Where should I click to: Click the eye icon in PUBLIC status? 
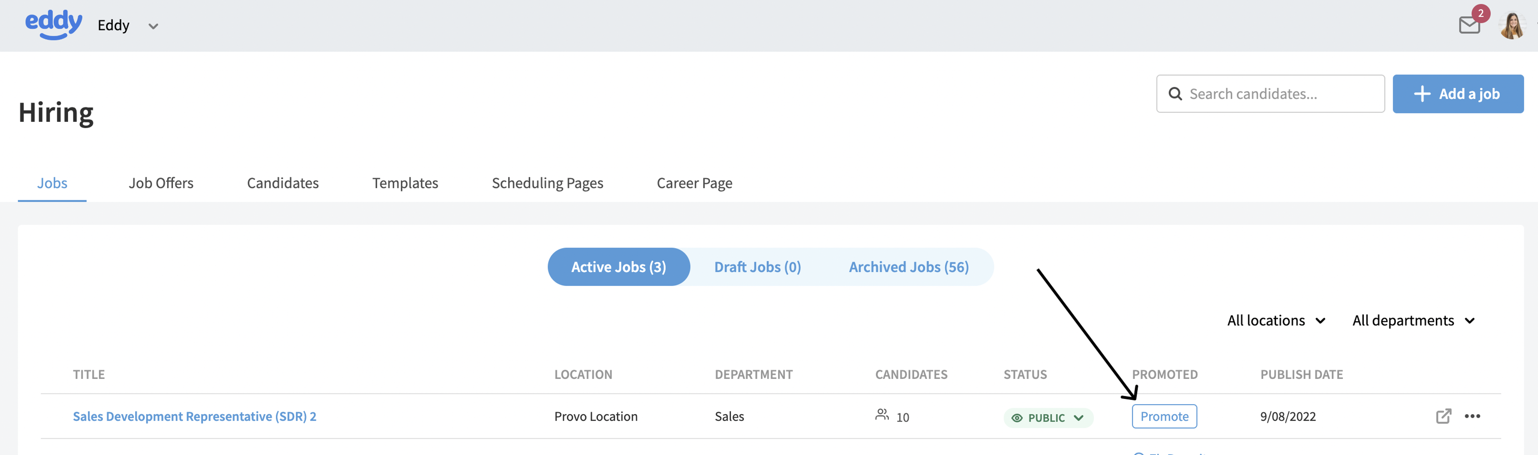[1017, 418]
